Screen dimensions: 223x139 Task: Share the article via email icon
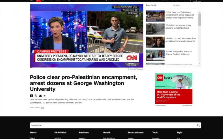[x=40, y=96]
